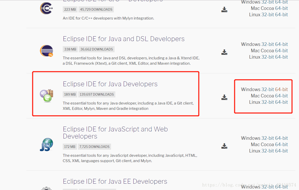Choose Linux 64-bit for C/C++ Developers
Viewport: 299px width, 190px height.
point(281,15)
